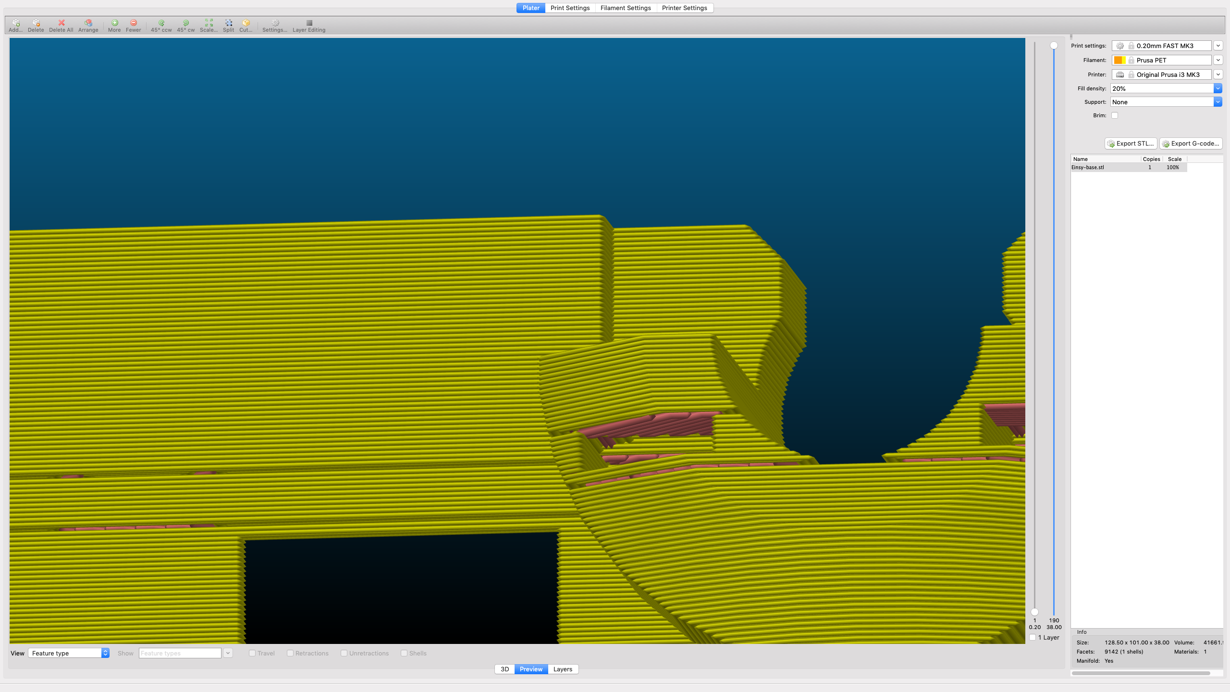
Task: Click the Arrange objects icon
Action: coord(88,25)
